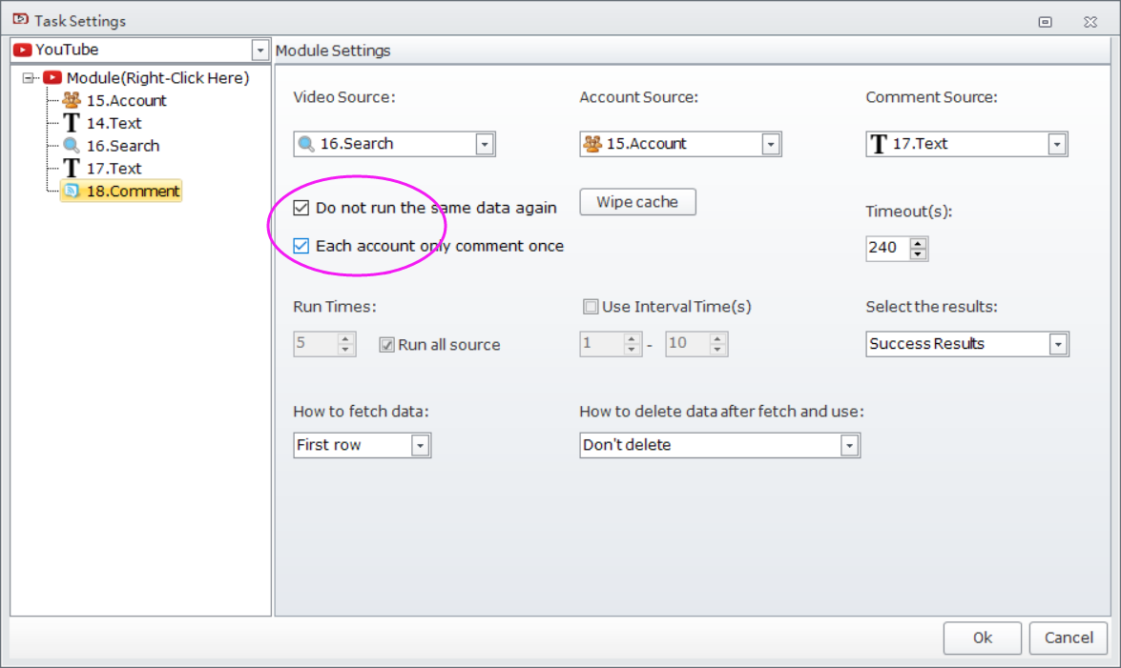
Task: Select the 17.Text tree item
Action: coord(114,169)
